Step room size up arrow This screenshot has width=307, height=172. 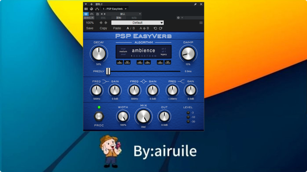120,62
